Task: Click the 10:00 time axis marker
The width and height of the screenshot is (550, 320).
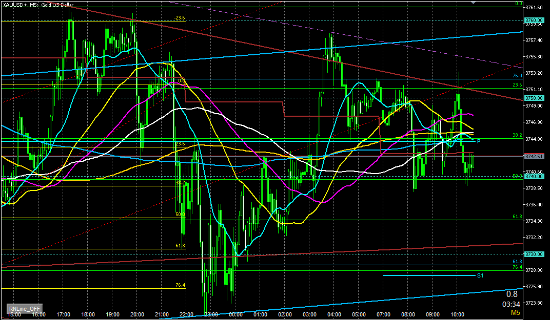Action: (x=457, y=314)
